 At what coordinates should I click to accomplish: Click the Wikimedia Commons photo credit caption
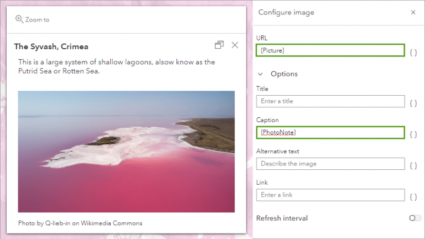click(80, 223)
